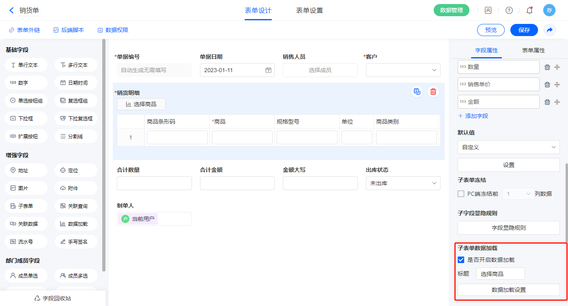Expand the 客户 dropdown
568x306 pixels.
click(403, 70)
